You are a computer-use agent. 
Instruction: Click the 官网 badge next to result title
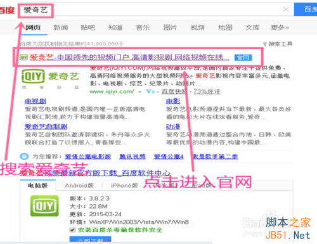243,58
